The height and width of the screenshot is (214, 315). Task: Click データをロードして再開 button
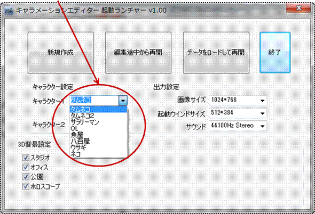[x=216, y=53]
